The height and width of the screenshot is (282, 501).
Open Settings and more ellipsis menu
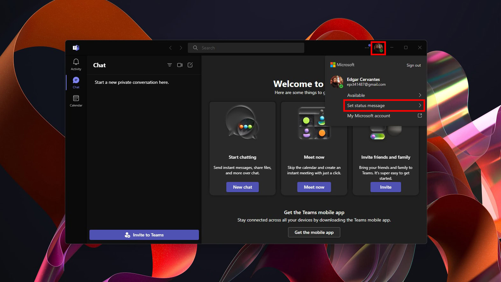(367, 48)
